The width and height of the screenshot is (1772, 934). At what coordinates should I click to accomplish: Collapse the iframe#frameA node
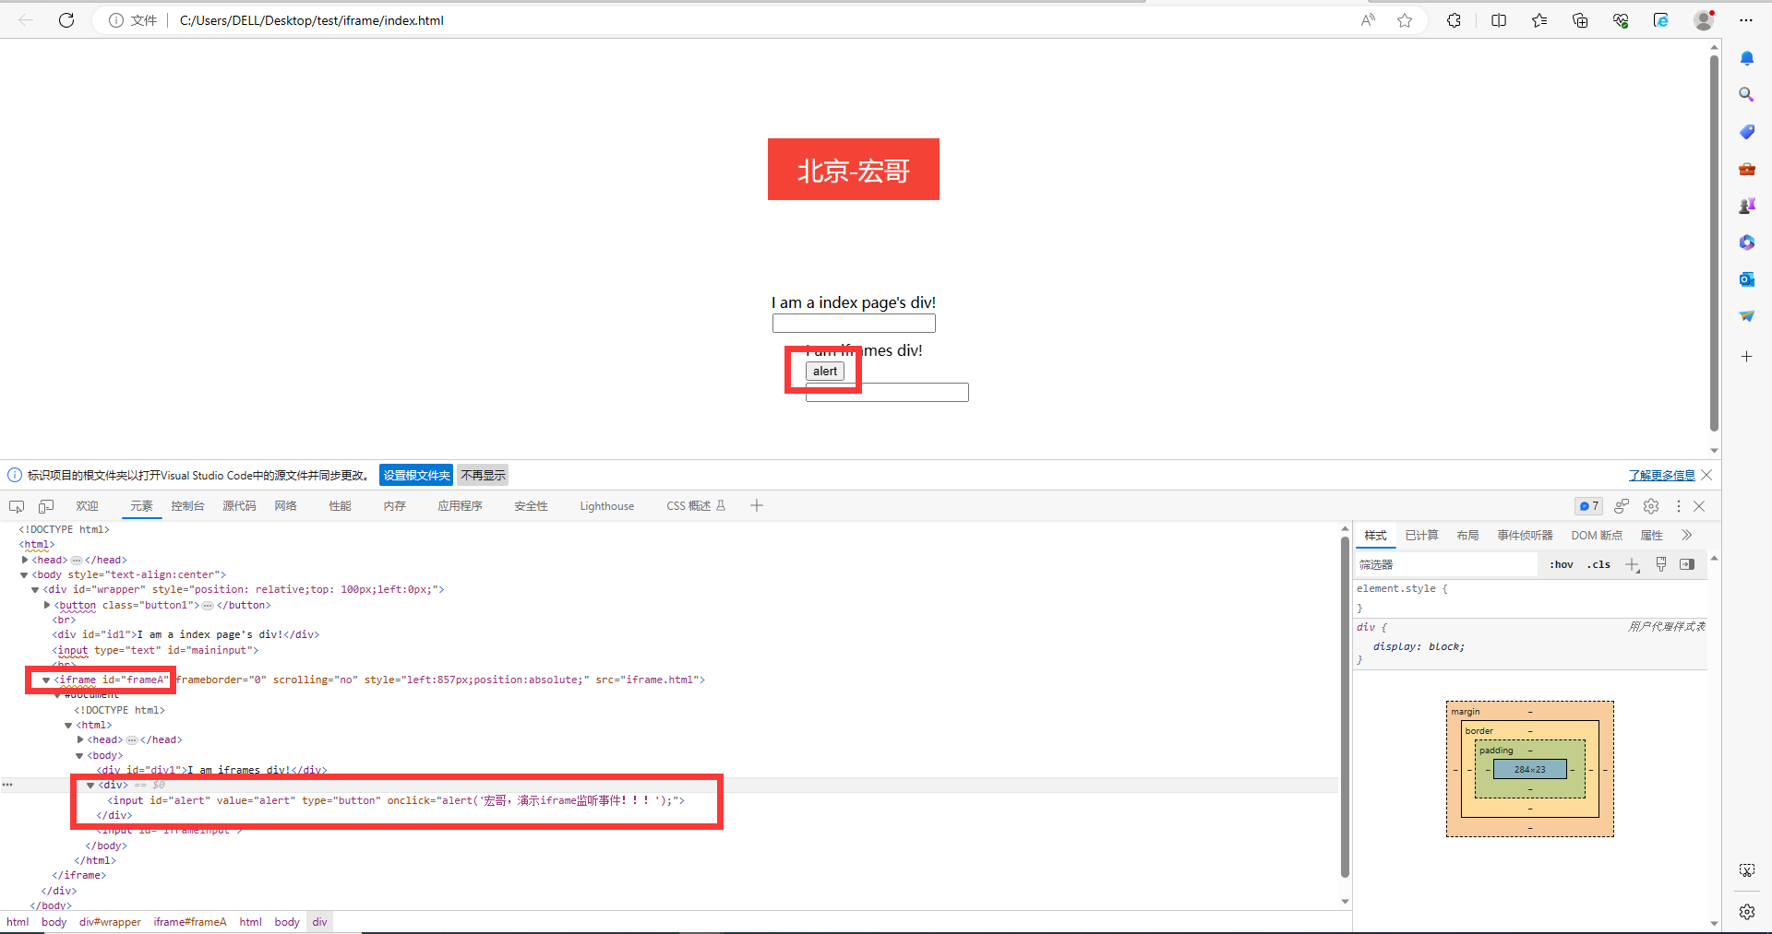click(45, 680)
